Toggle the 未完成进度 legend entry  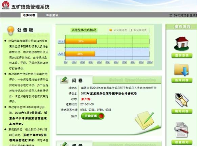tap(138, 30)
